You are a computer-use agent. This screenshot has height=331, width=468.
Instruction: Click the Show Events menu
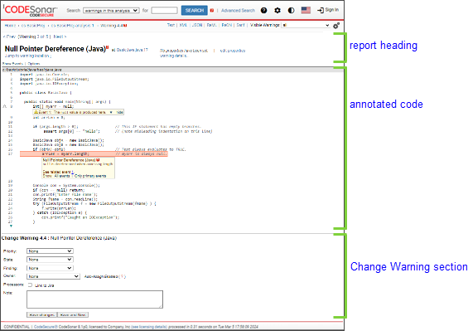(12, 64)
